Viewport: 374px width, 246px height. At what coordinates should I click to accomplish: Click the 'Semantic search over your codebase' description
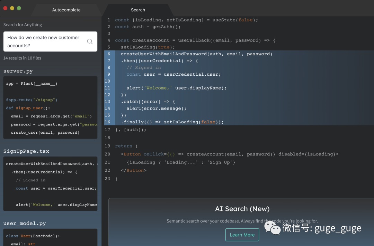(x=242, y=221)
